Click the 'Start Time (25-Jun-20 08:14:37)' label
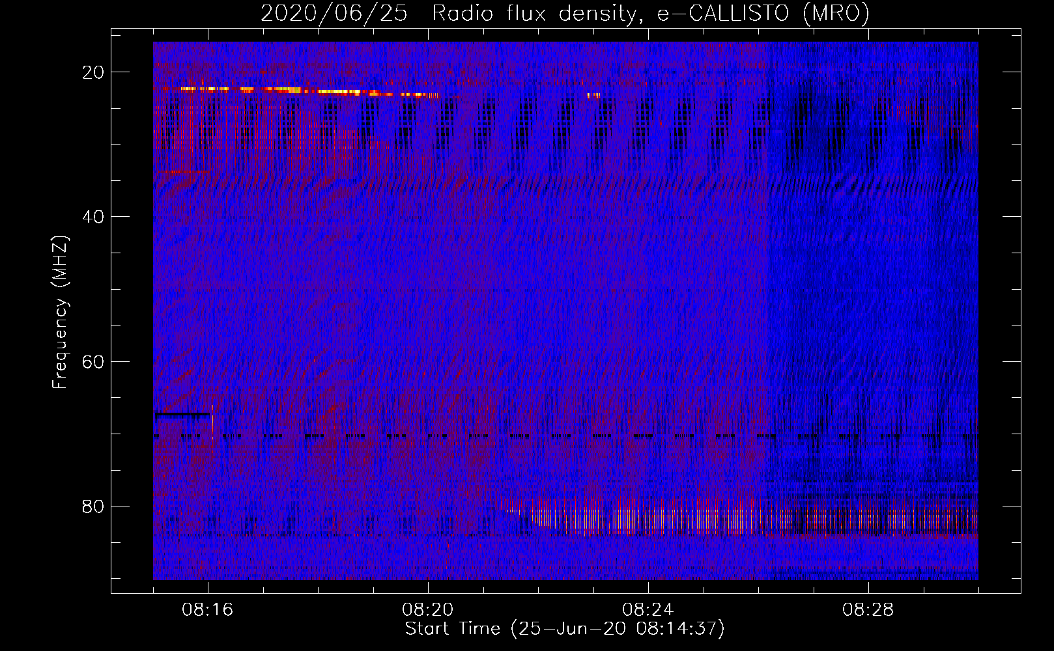Viewport: 1054px width, 651px height. 565,629
